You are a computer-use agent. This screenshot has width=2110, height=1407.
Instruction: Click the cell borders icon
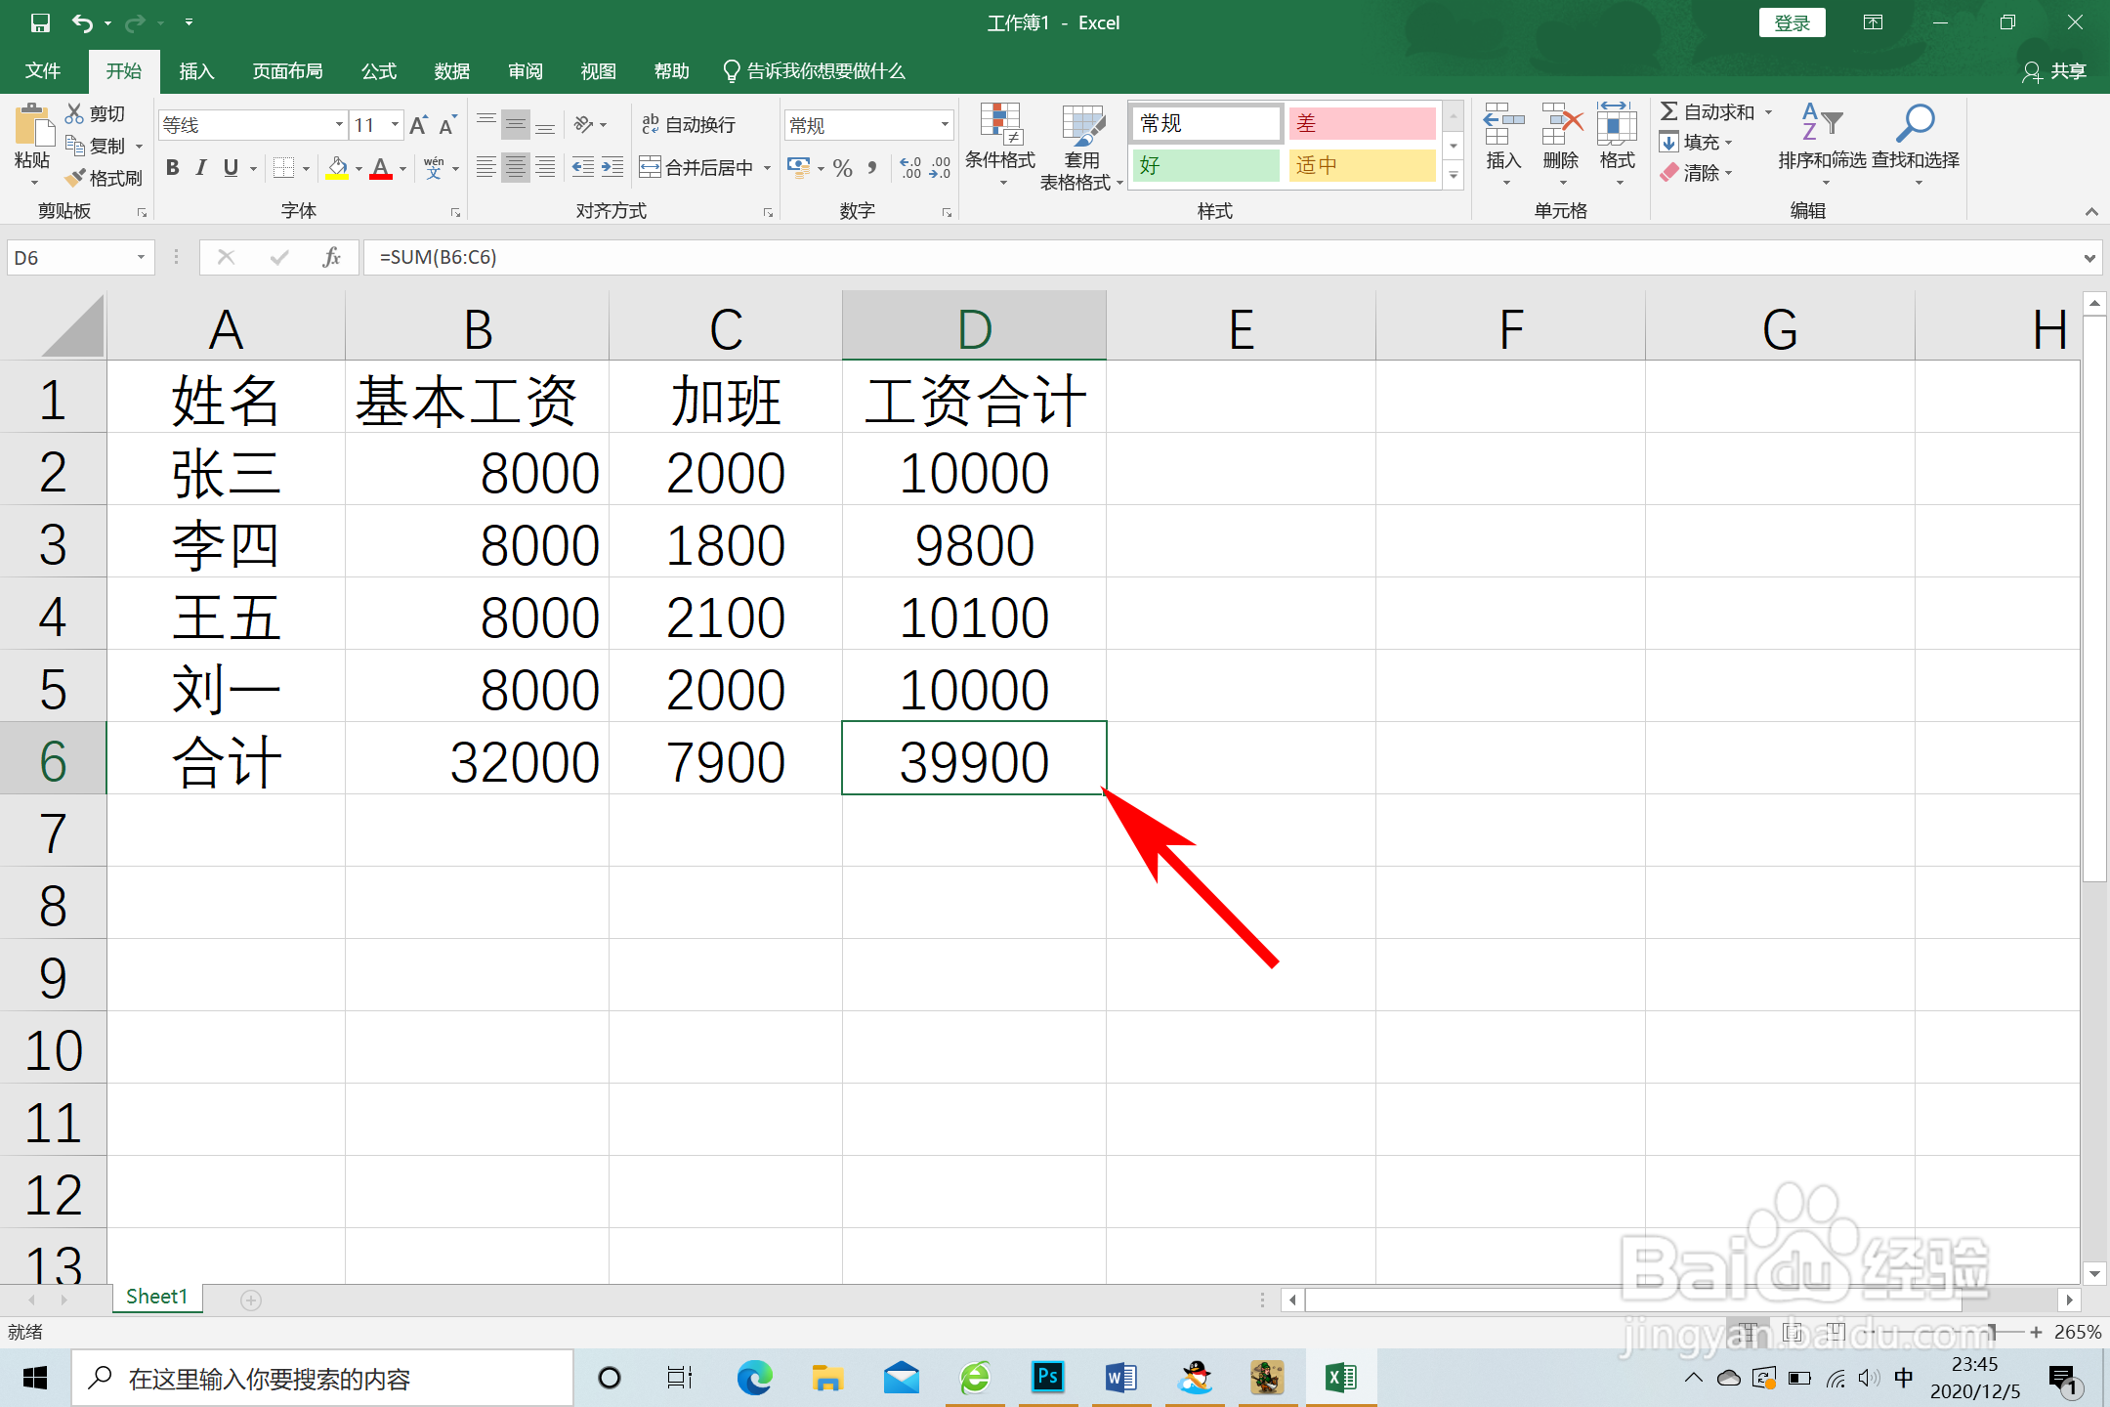[x=283, y=168]
